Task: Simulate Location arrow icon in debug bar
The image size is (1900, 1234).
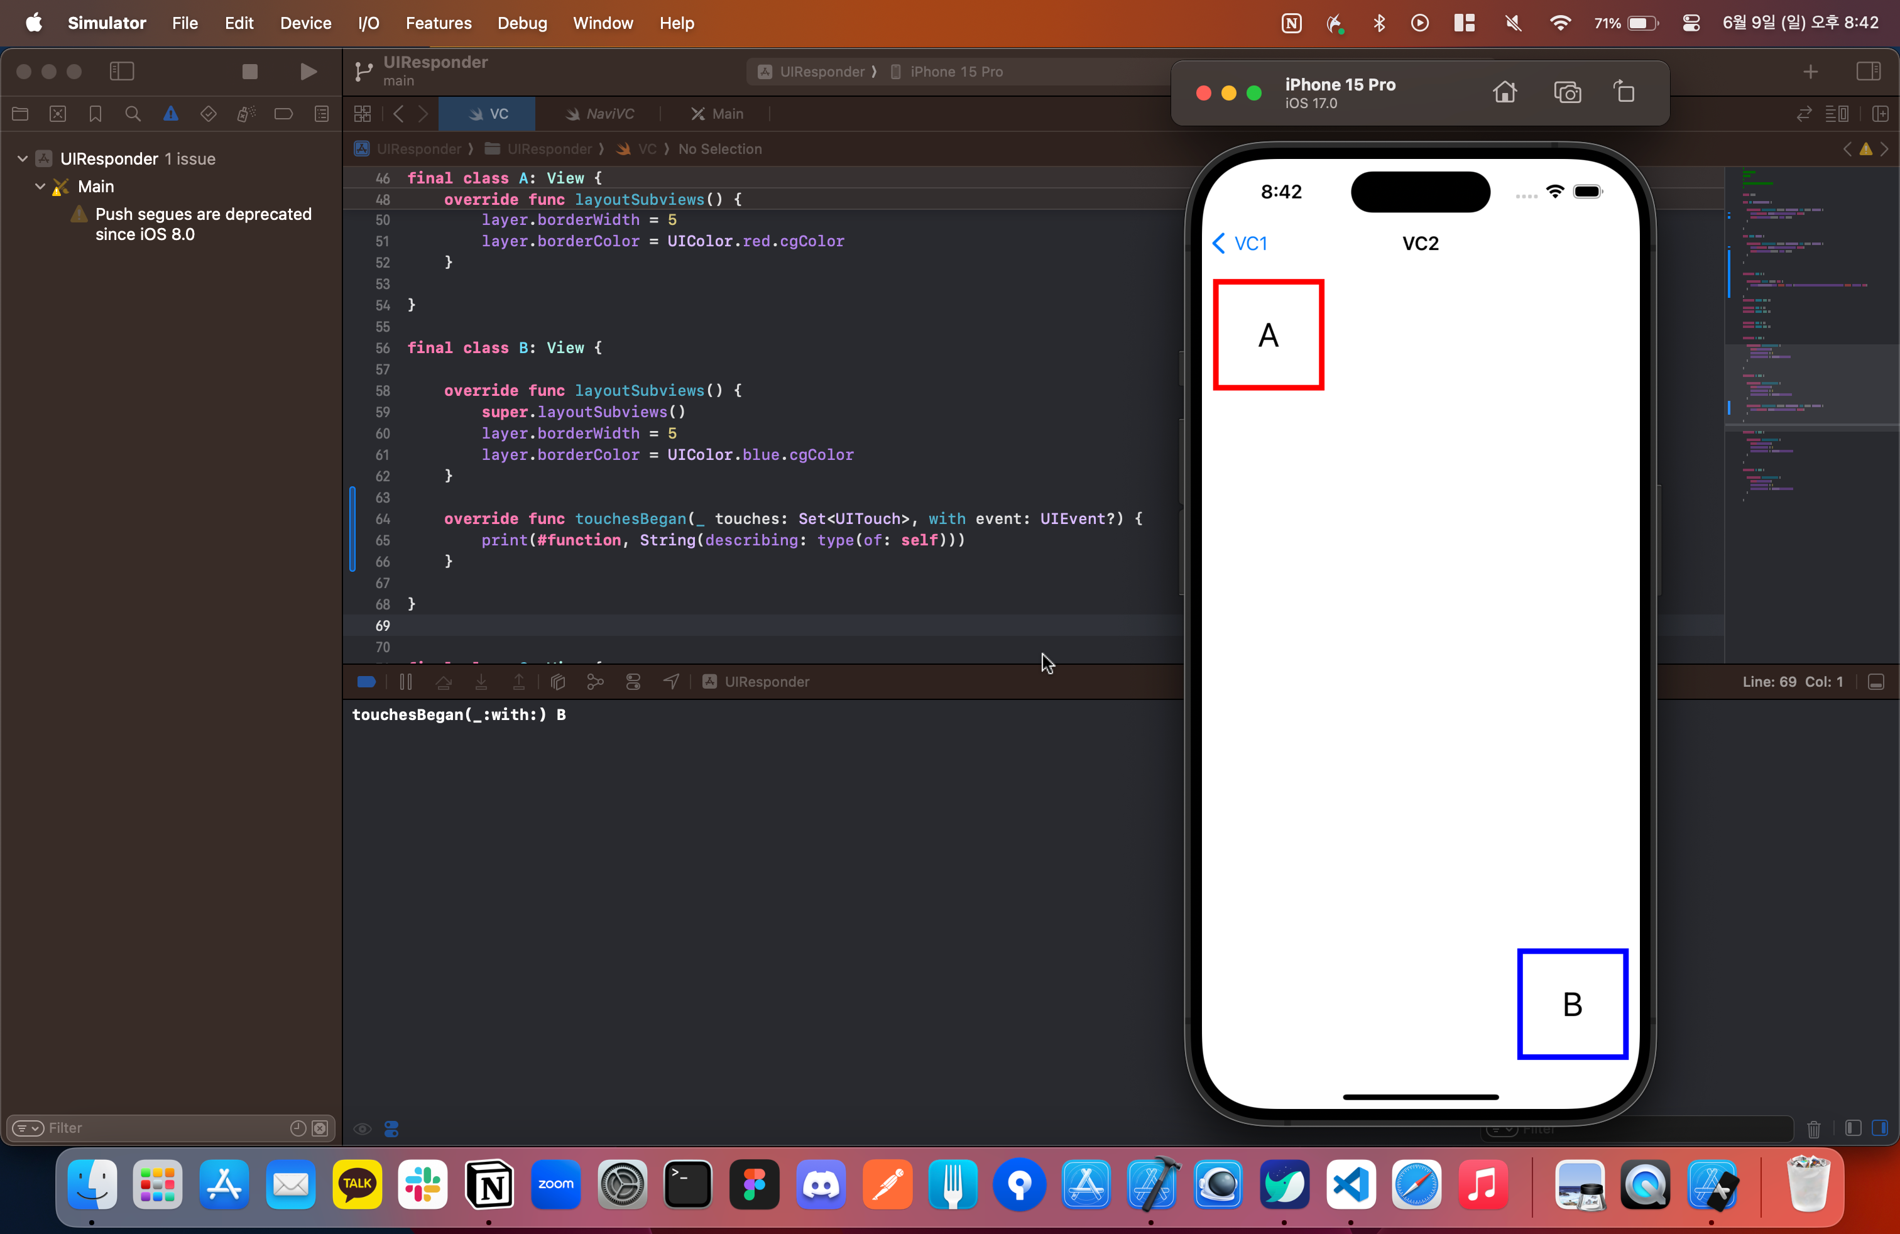Action: click(672, 682)
